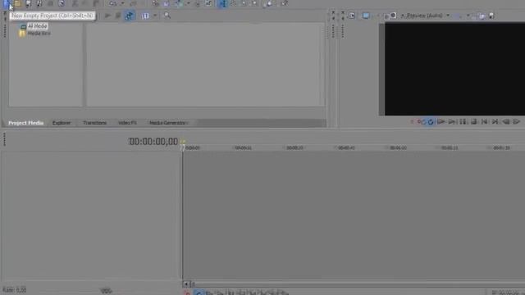Click the Save project icon
The height and width of the screenshot is (295, 525).
pos(29,3)
